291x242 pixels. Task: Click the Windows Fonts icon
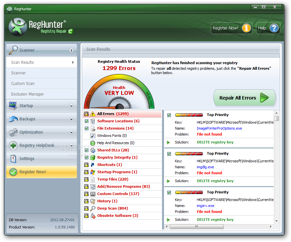93,136
